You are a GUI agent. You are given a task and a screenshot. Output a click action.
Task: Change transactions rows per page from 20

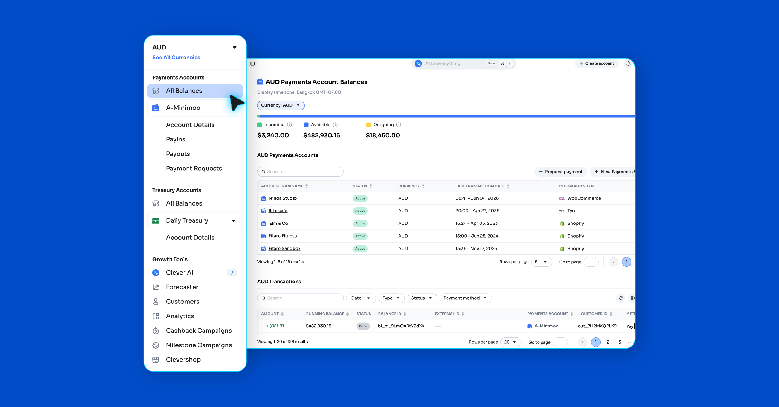511,342
